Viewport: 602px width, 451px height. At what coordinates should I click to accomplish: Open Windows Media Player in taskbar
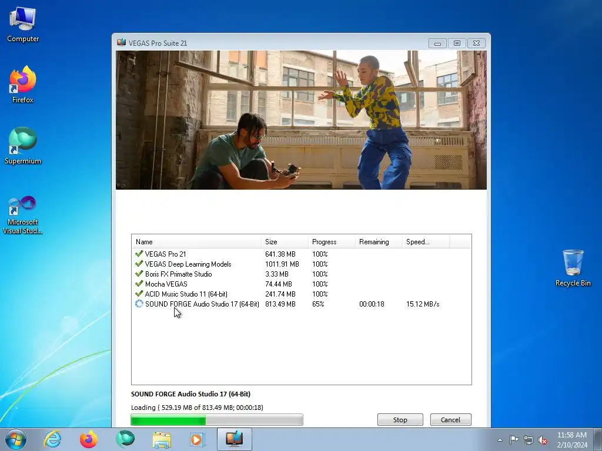(198, 439)
